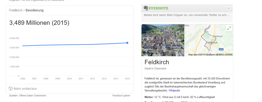The height and width of the screenshot is (102, 262).
Task: Open the Mehr entdecken link
Action: point(25,89)
